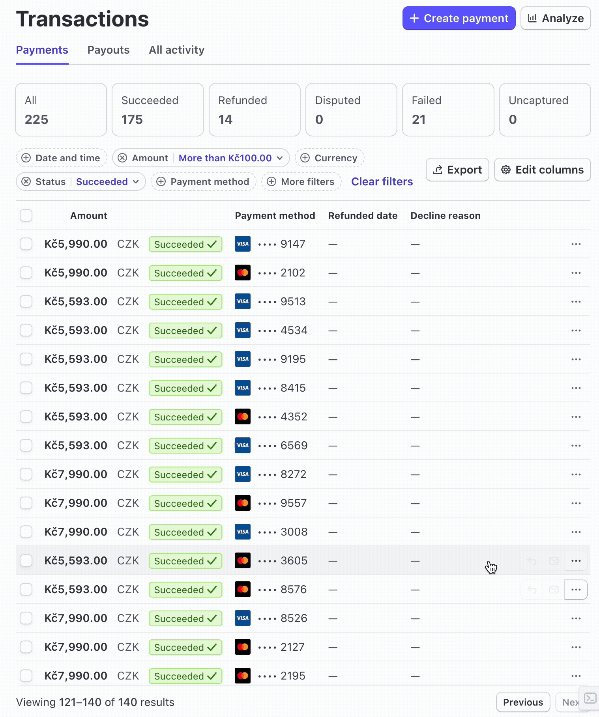Open the options menu for the 8576 payment row
Screen dimensions: 599x717
click(x=576, y=590)
